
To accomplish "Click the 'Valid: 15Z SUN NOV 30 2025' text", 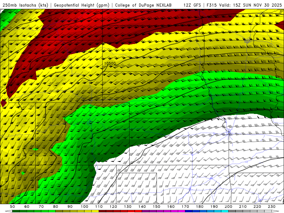I will [251, 5].
